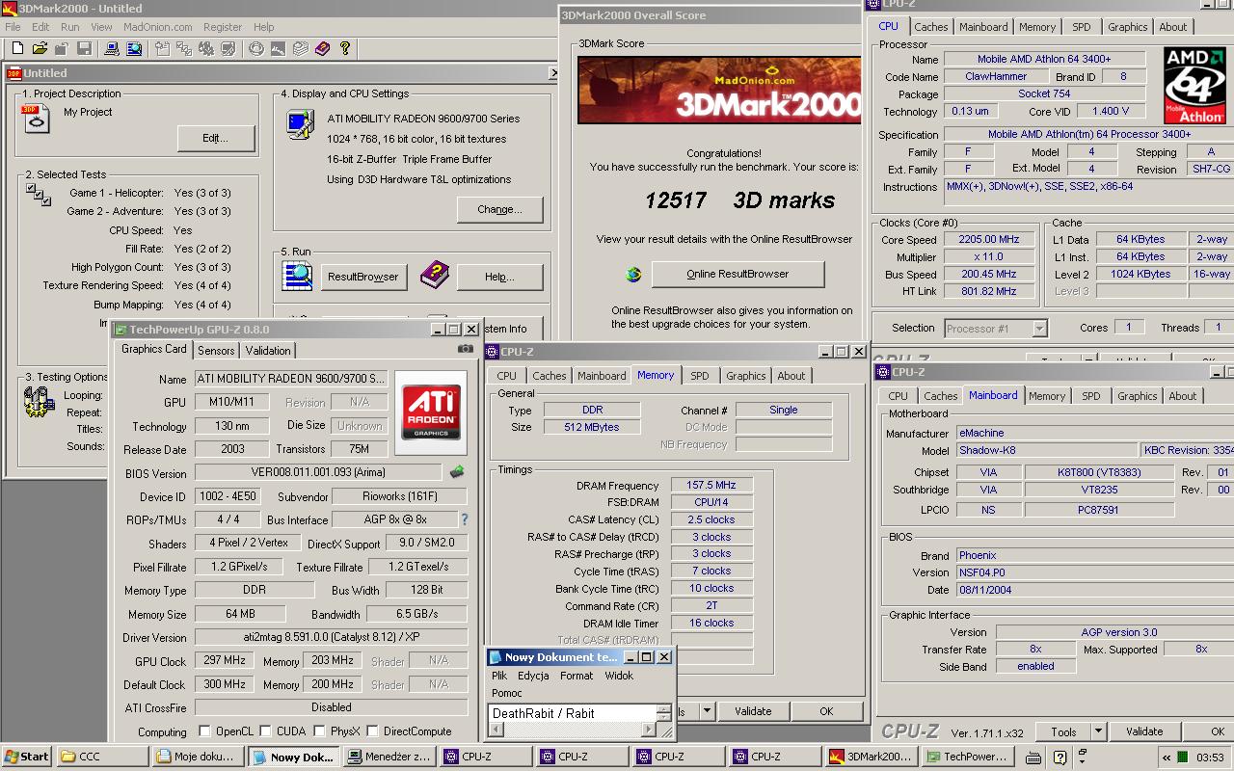Click the Help... button in 3DMark2000
The image size is (1234, 771).
tap(499, 277)
